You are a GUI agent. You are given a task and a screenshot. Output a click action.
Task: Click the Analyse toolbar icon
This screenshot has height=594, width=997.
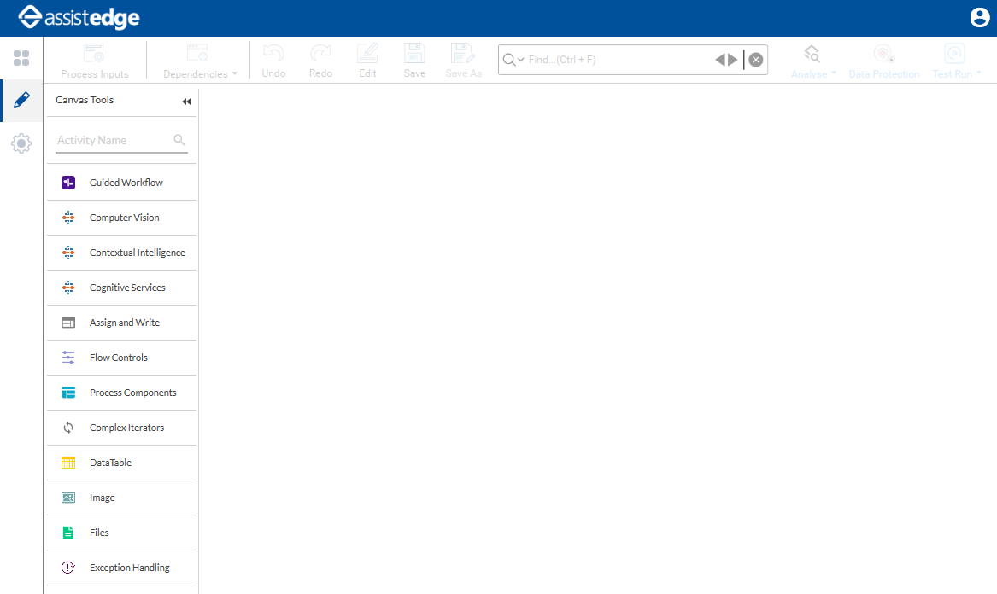pyautogui.click(x=812, y=54)
